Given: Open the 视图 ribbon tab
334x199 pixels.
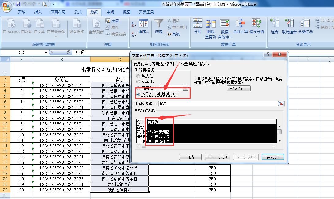Looking at the screenshot, I should click(126, 12).
